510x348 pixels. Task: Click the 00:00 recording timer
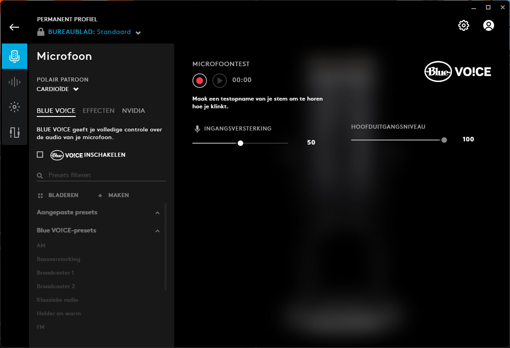click(242, 80)
